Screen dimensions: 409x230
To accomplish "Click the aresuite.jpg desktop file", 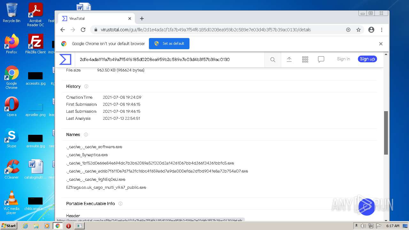I will pyautogui.click(x=35, y=141).
